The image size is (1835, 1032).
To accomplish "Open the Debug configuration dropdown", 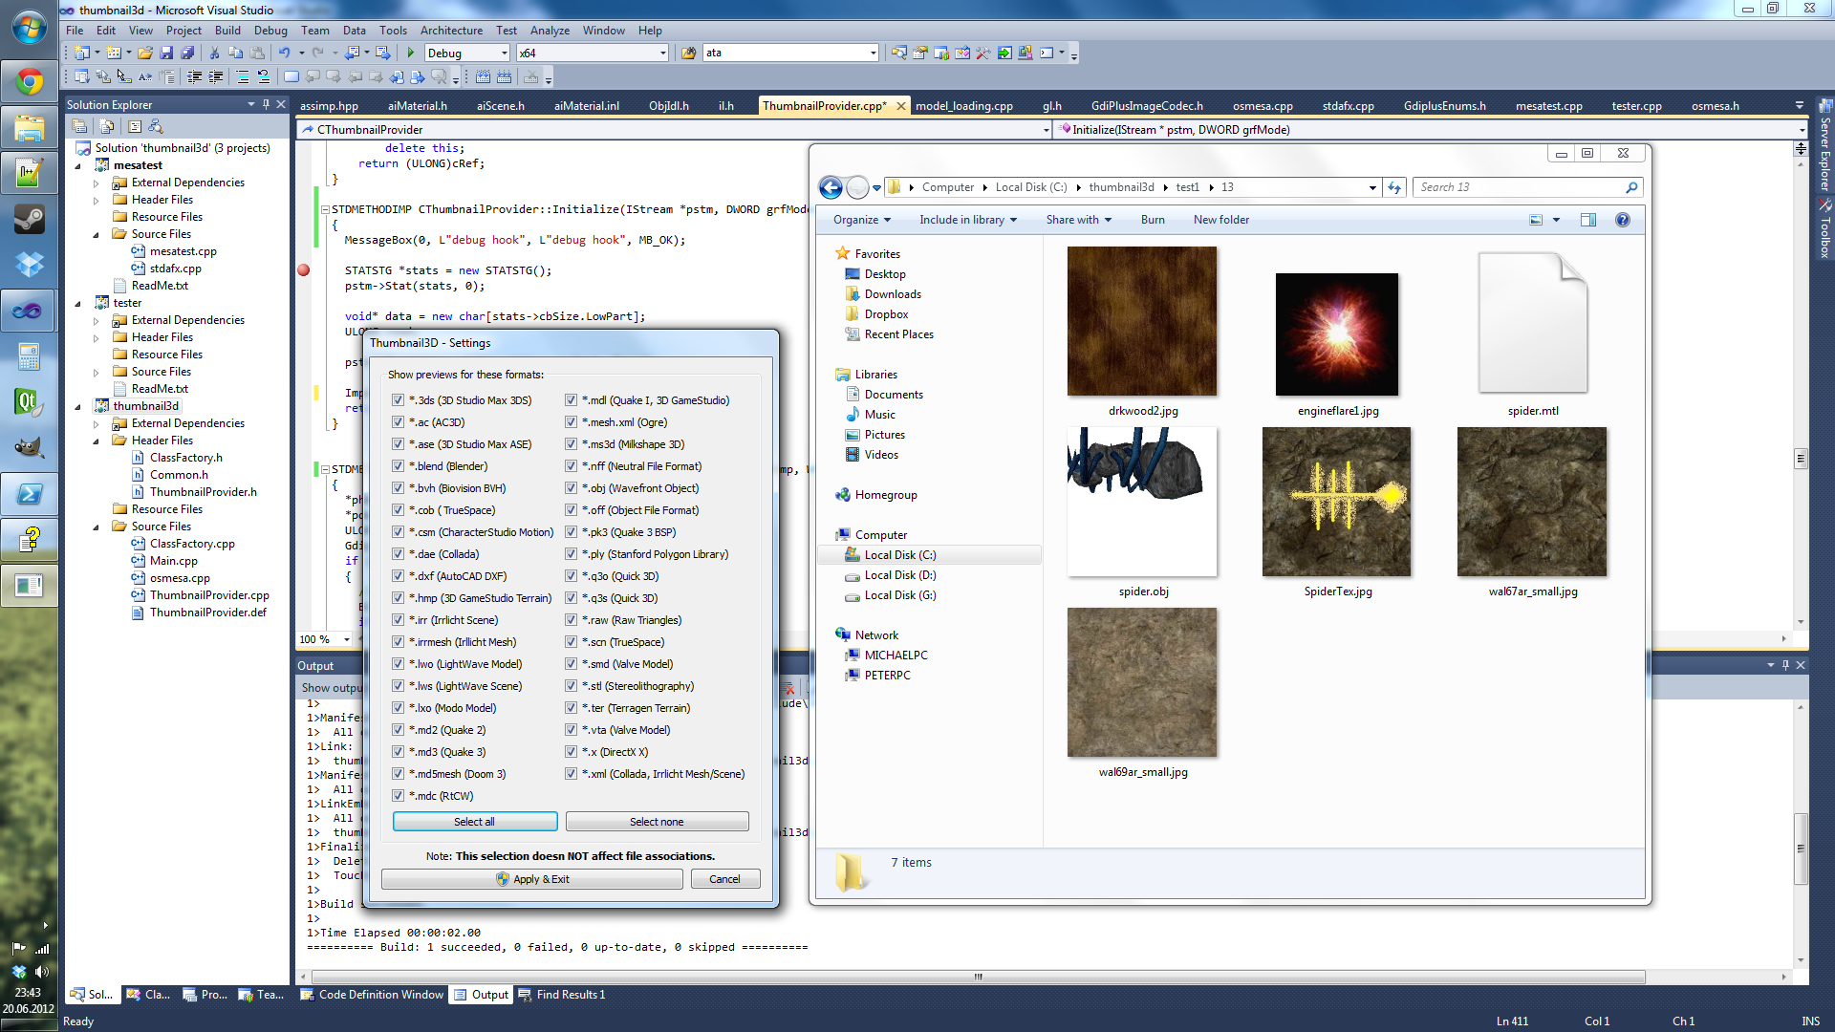I will point(504,54).
